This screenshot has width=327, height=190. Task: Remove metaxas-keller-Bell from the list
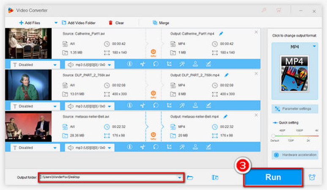(x=256, y=115)
